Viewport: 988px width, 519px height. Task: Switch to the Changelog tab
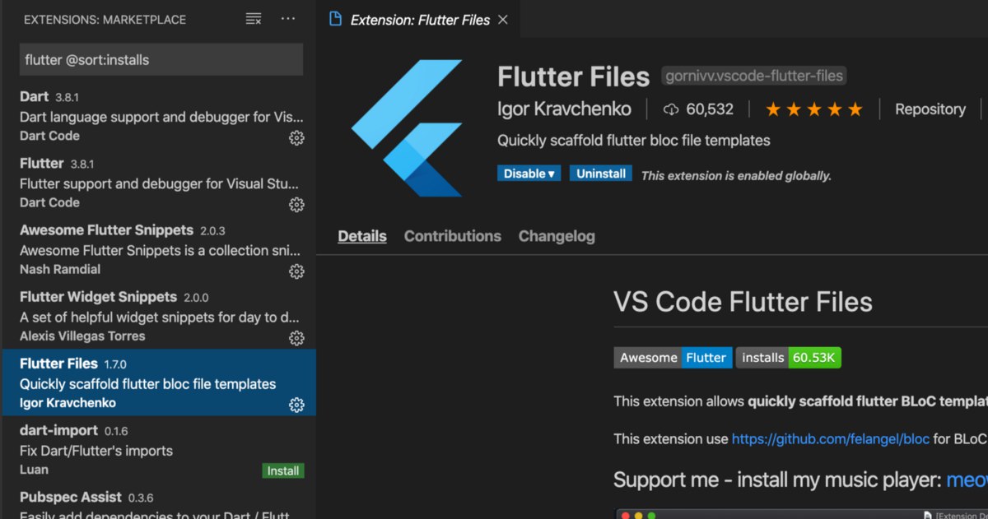557,236
